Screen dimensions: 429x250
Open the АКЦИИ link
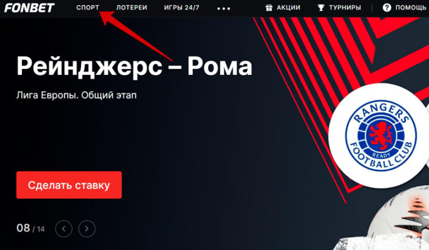click(x=288, y=8)
